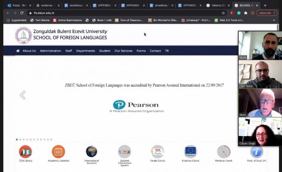Open the Uygulamalar apps shortcut
Viewport: 282px width, 172px height.
[16, 20]
